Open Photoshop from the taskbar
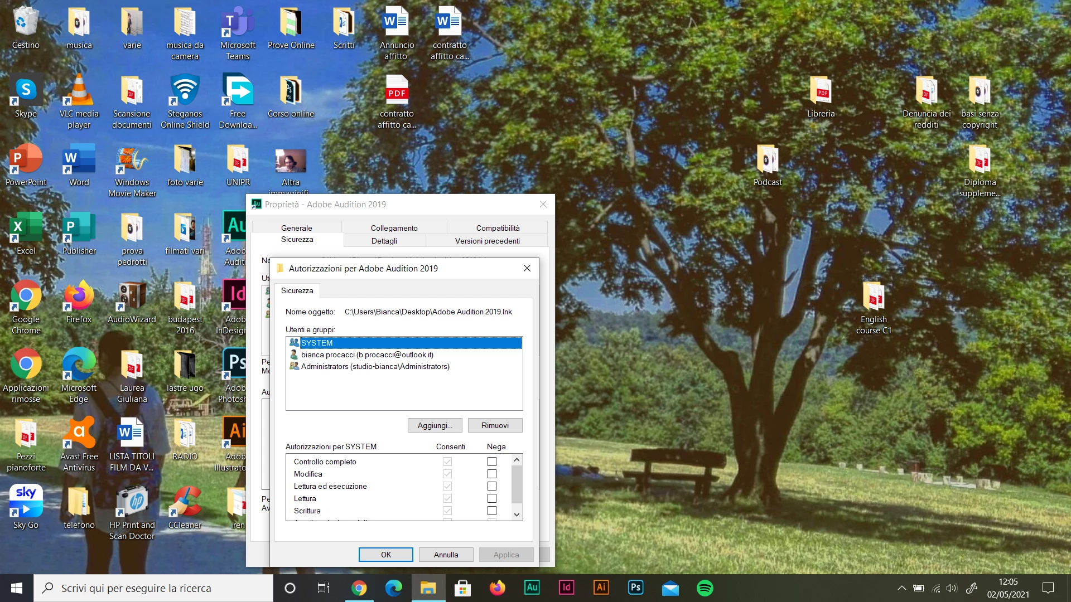The width and height of the screenshot is (1071, 602). coord(635,588)
